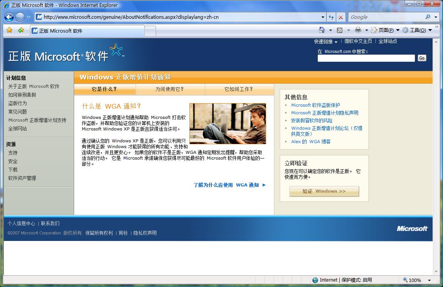Open 安装假冒软件的风险 link

pos(312,120)
